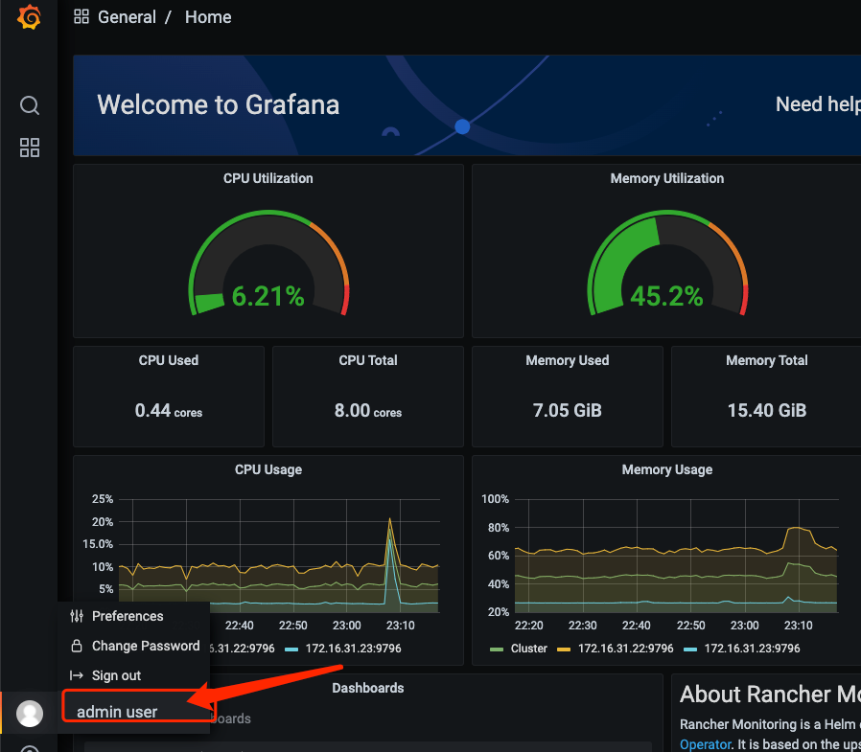
Task: Click the Sign out arrow icon
Action: pos(77,675)
